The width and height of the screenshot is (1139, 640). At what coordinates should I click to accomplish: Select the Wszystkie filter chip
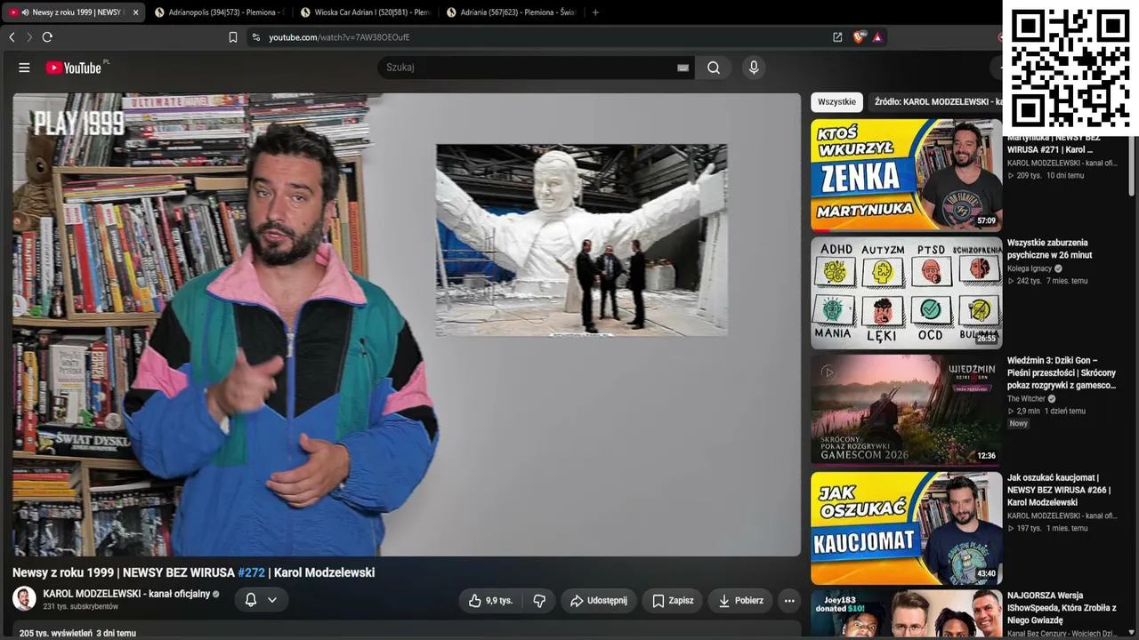[836, 102]
